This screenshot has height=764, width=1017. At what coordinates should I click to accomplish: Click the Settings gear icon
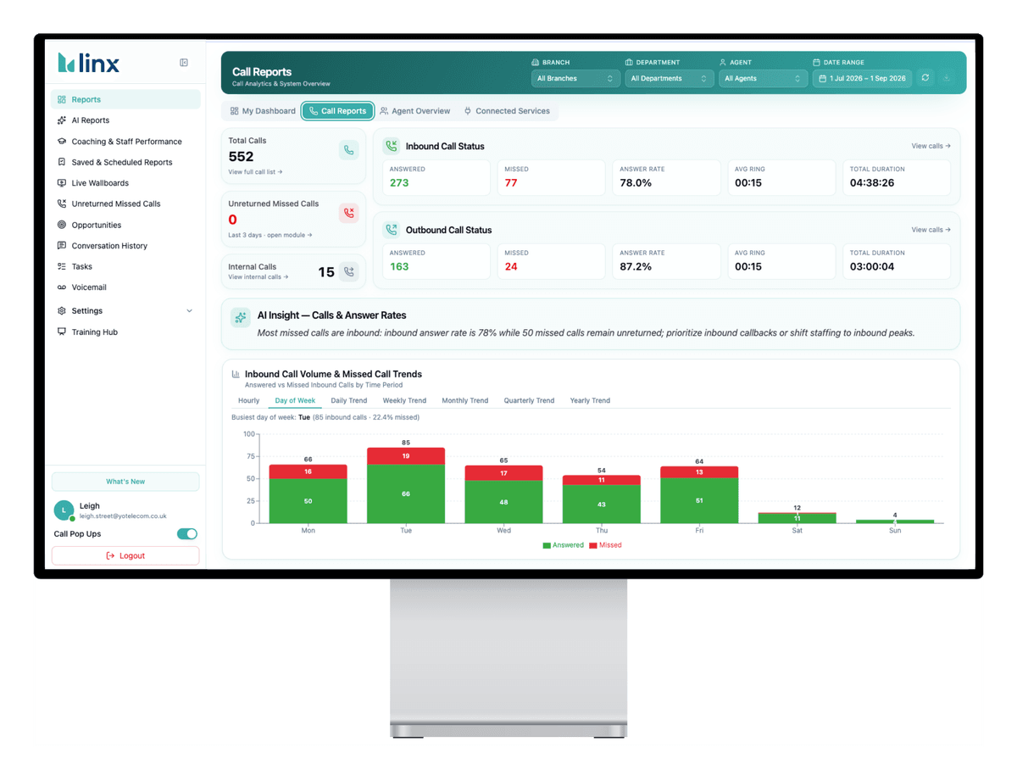62,311
